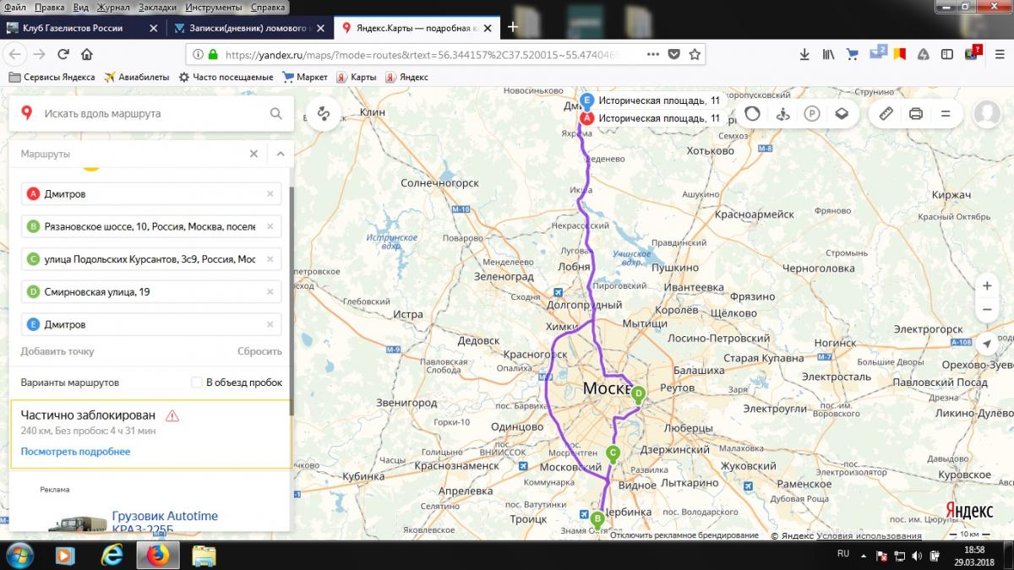Remove the Смирновская улица waypoint

click(270, 292)
